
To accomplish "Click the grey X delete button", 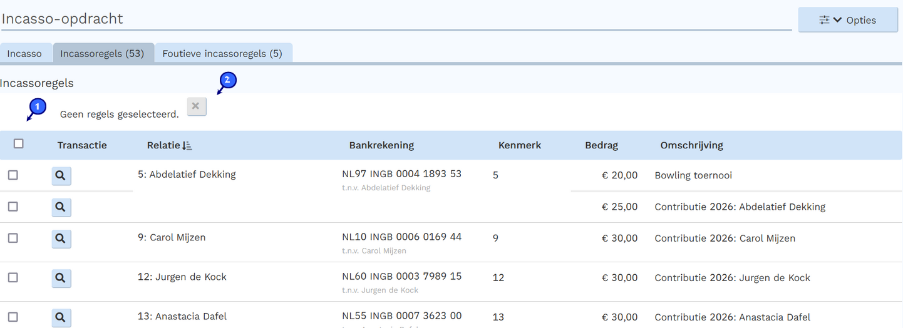I will 196,107.
